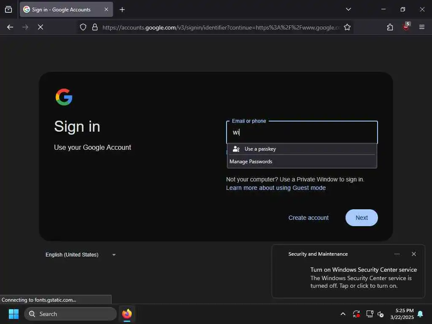Focus the Email or phone field
The image size is (432, 324).
click(302, 132)
